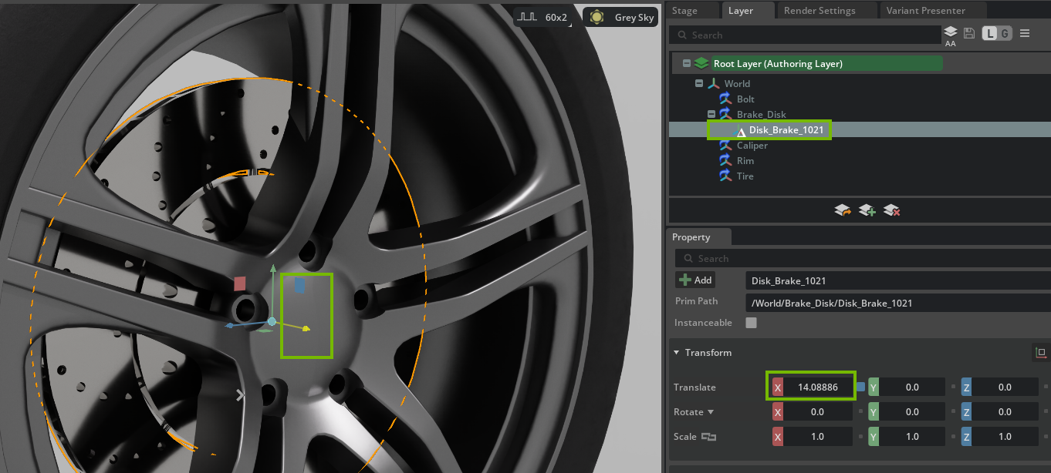Viewport: 1051px width, 473px height.
Task: Click the Scale X value field
Action: point(818,437)
